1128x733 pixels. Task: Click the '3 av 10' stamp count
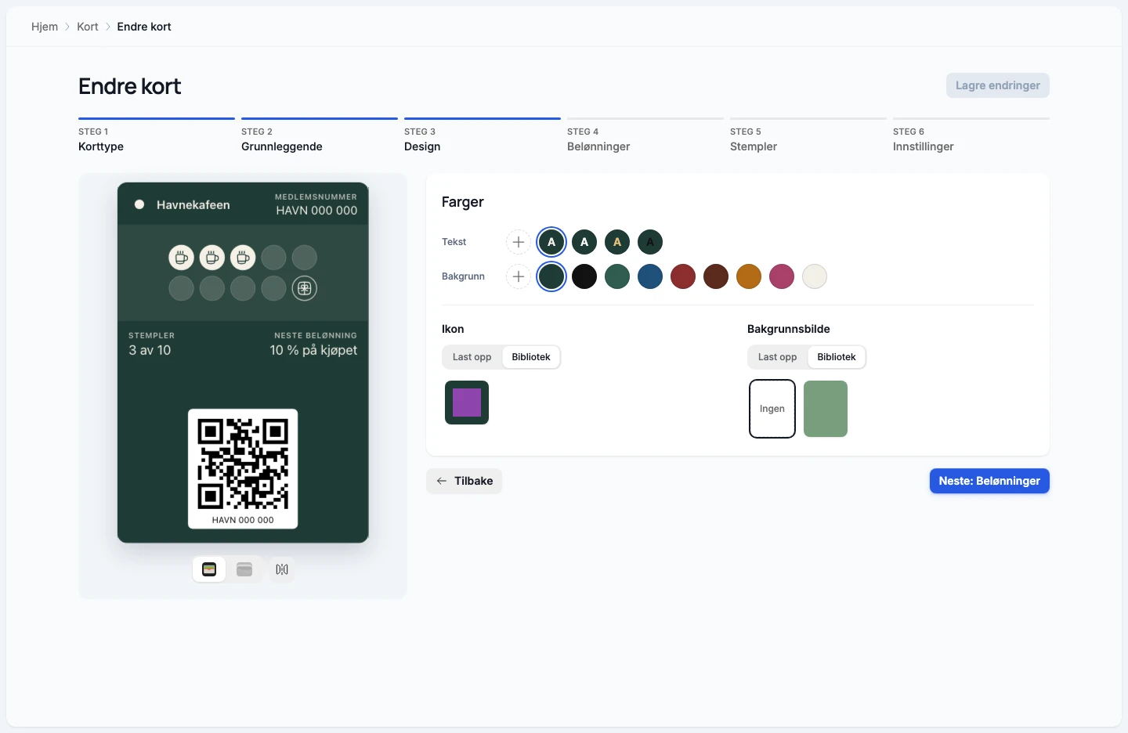pyautogui.click(x=150, y=350)
